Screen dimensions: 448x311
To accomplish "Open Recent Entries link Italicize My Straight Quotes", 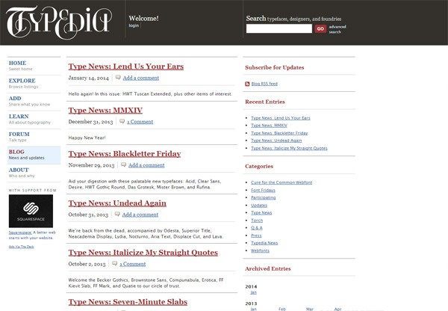I will pos(289,148).
